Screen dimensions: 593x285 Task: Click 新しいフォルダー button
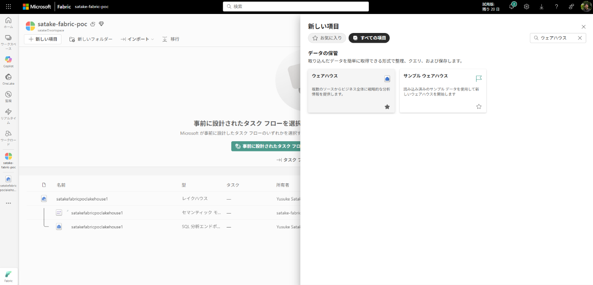[91, 39]
